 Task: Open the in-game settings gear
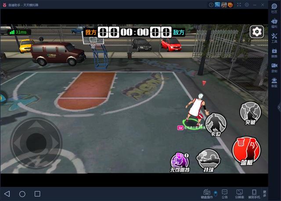coord(257,32)
